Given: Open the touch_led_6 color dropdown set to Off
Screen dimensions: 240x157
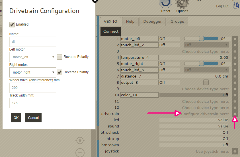Looking at the screenshot, I should tap(206, 70).
